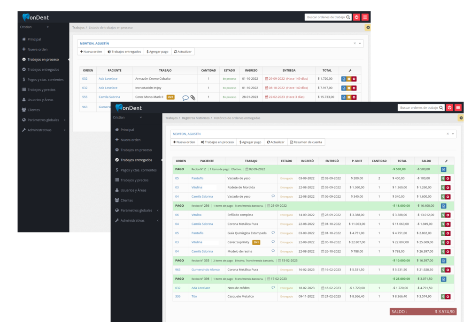This screenshot has height=322, width=471.
Task: Click the blue document icon for Recibo Nº 398
Action: point(443,279)
